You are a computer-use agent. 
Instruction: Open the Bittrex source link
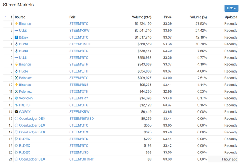tap(24, 37)
